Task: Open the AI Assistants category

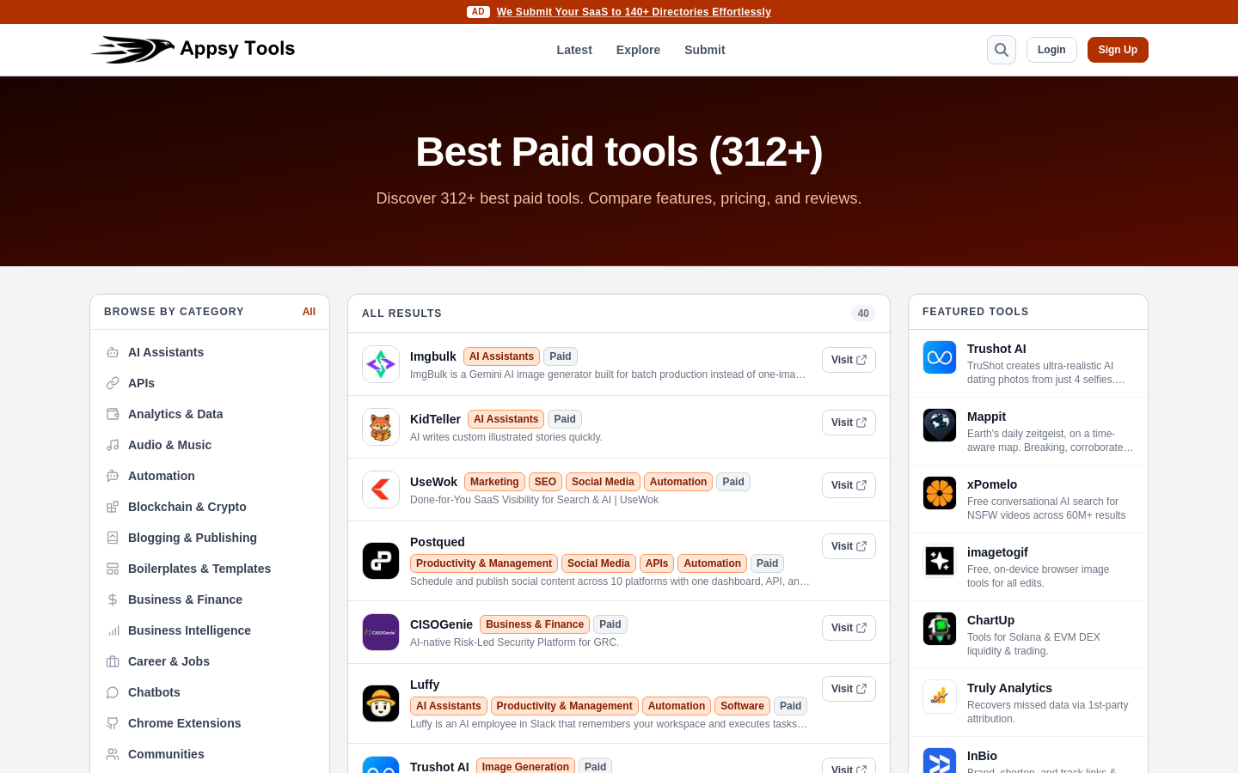Action: click(x=166, y=352)
